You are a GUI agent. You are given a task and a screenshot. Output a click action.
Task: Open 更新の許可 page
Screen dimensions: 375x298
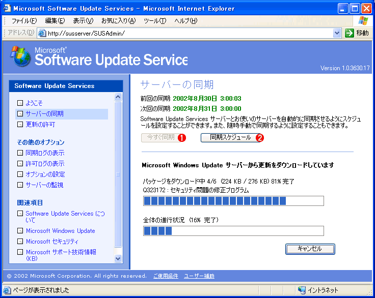click(x=40, y=125)
